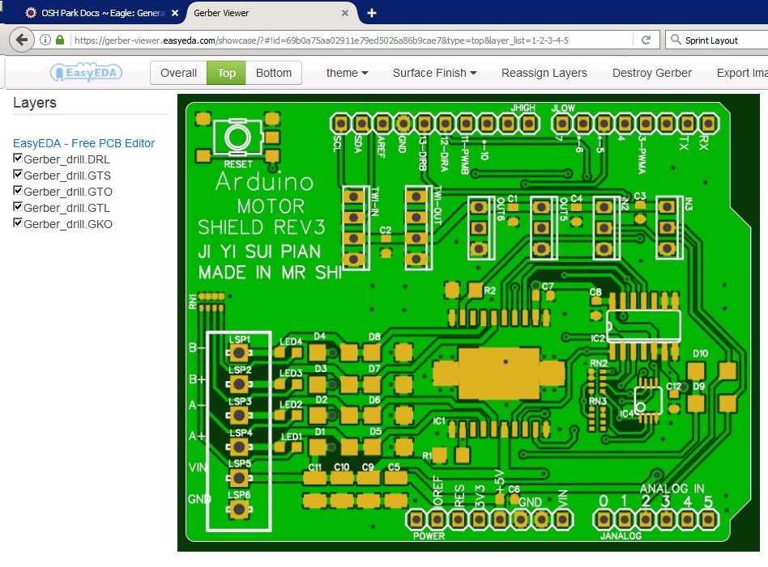Click the 'JANALOG' header label
Screen dimensions: 768x567
[x=621, y=536]
